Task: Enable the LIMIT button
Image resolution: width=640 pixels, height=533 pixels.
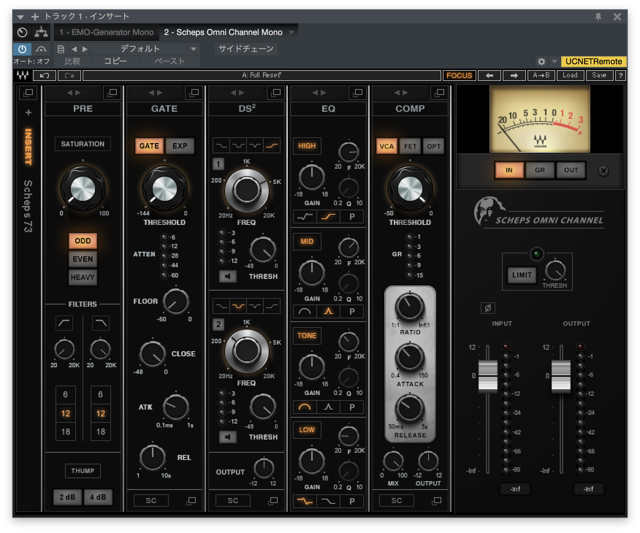Action: [x=521, y=275]
